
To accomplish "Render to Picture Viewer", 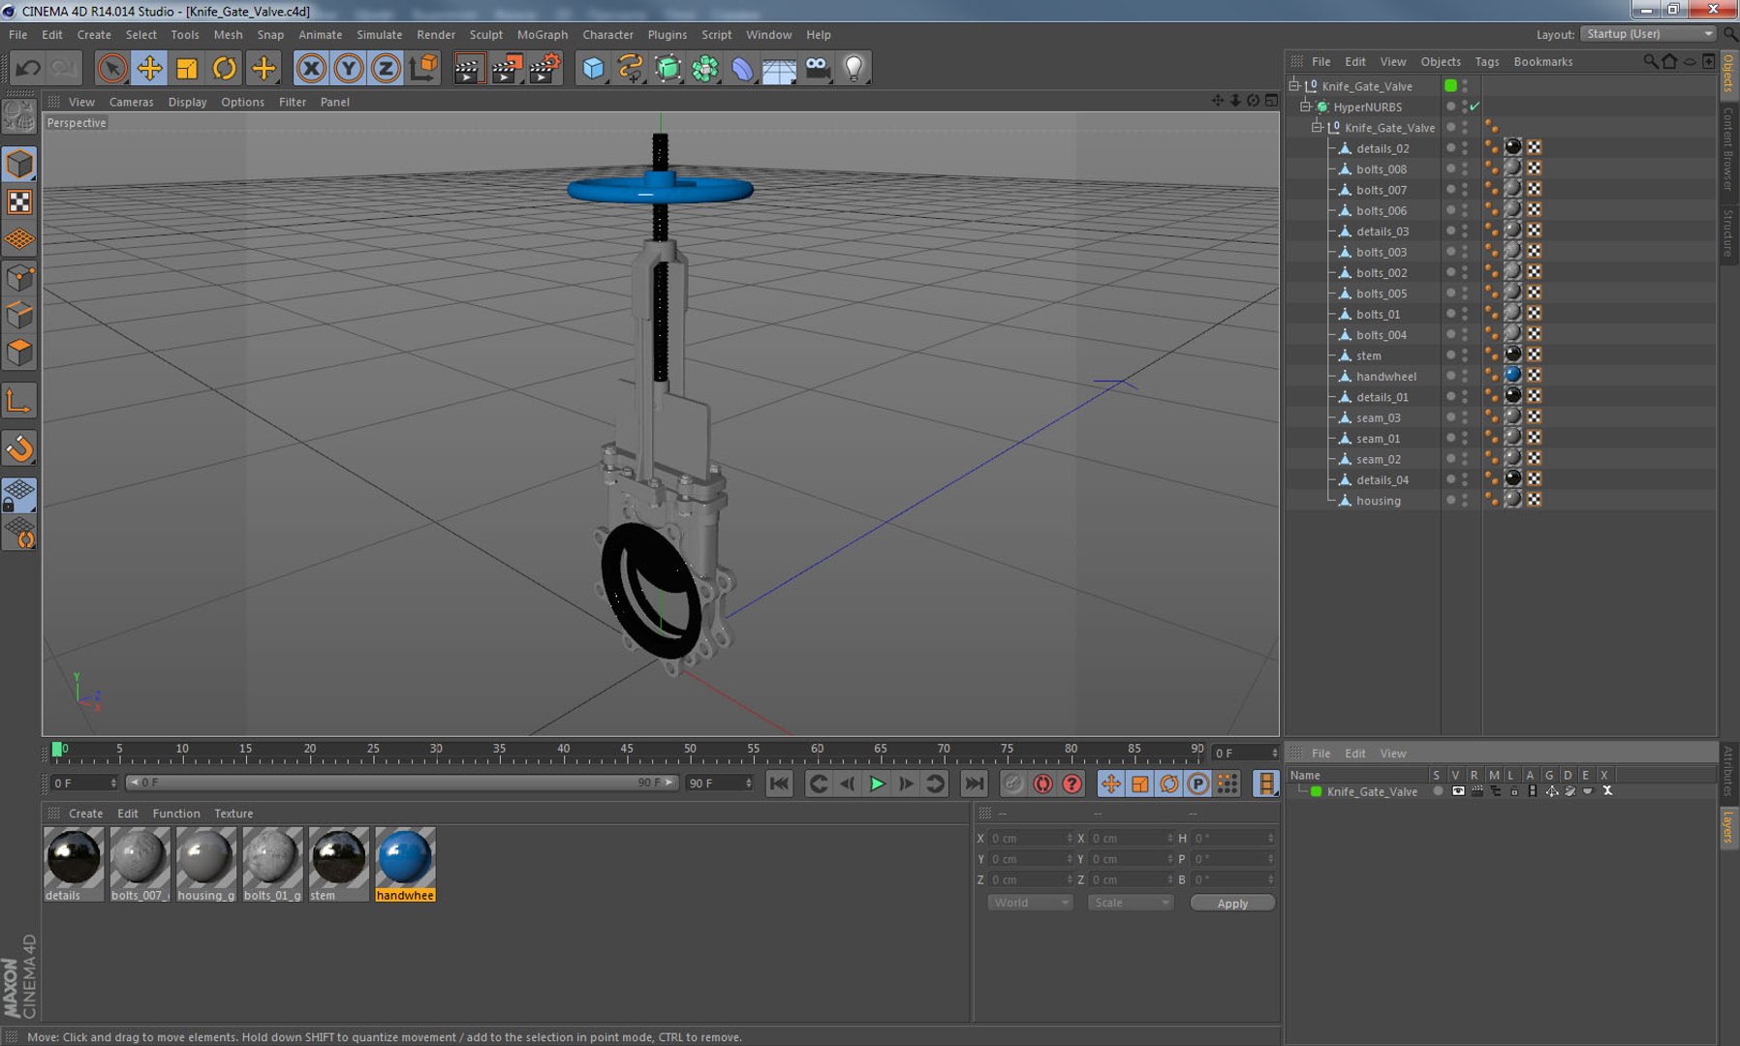I will click(507, 68).
